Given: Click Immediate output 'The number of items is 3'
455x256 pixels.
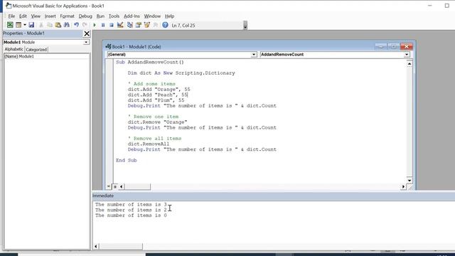Looking at the screenshot, I should pos(131,205).
